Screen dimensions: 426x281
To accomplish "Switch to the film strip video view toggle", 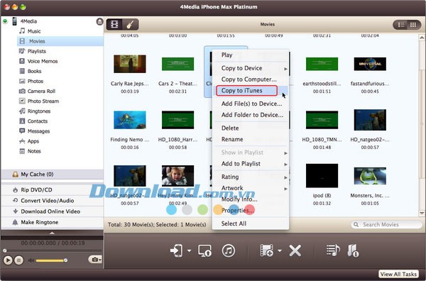I will [114, 24].
